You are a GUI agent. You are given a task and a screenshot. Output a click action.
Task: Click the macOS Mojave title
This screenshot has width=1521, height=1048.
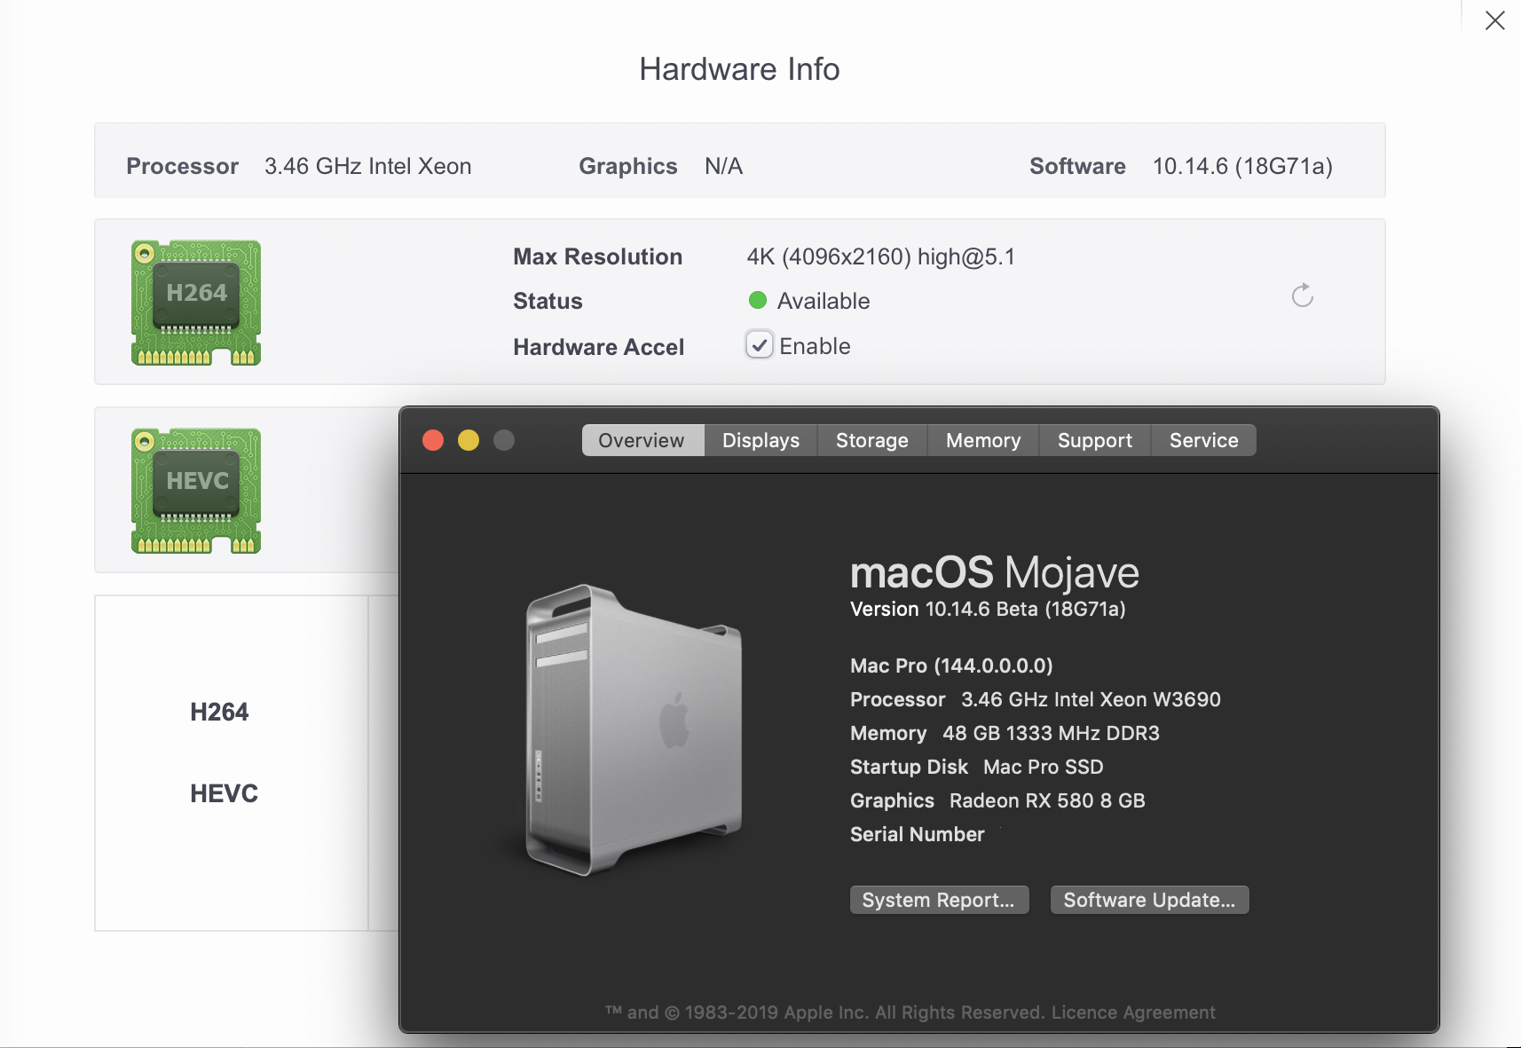pyautogui.click(x=995, y=572)
